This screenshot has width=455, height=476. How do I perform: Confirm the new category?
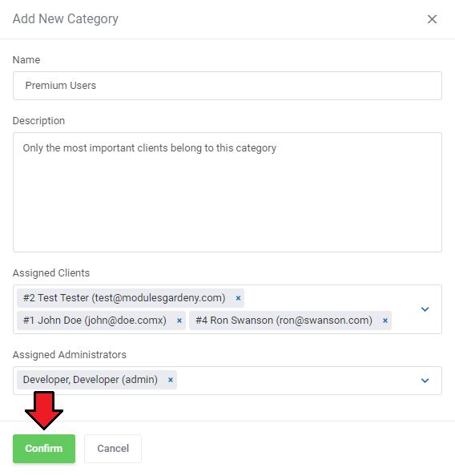(44, 449)
